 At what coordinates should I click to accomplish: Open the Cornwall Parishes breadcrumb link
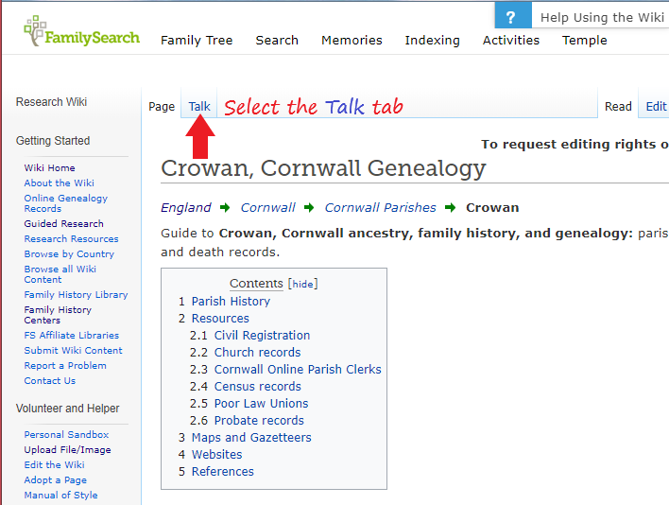pos(380,207)
